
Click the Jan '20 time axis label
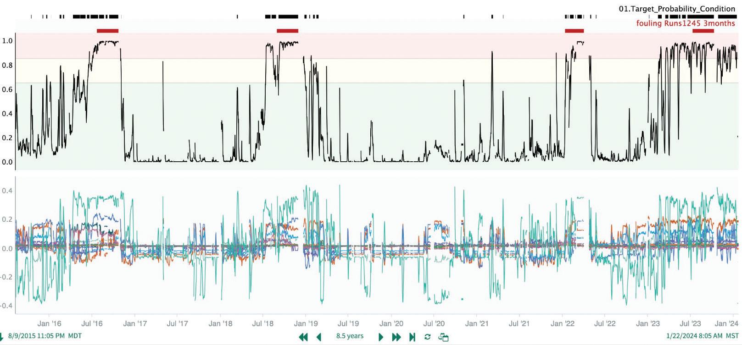391,323
